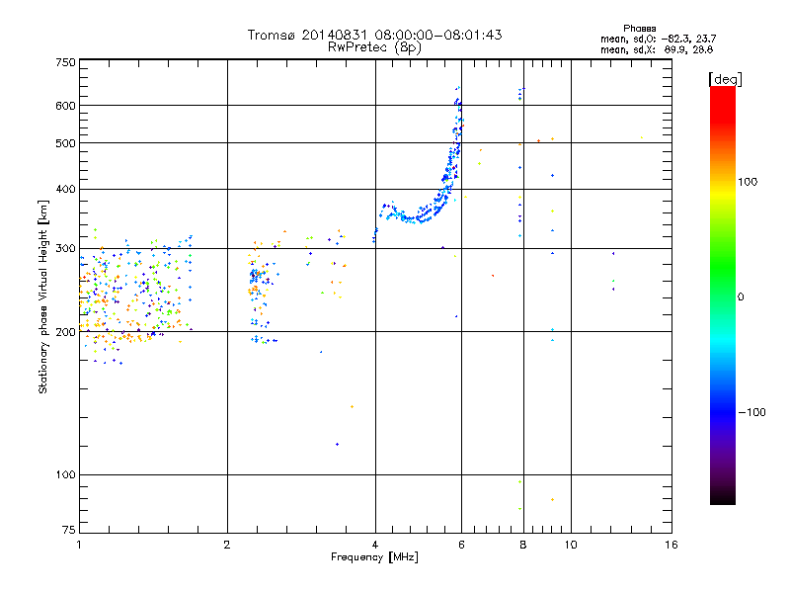Click the y-axis '300' tick label

pos(65,249)
